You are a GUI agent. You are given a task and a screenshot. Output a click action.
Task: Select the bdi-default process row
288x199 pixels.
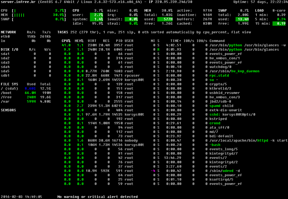pos(148,136)
